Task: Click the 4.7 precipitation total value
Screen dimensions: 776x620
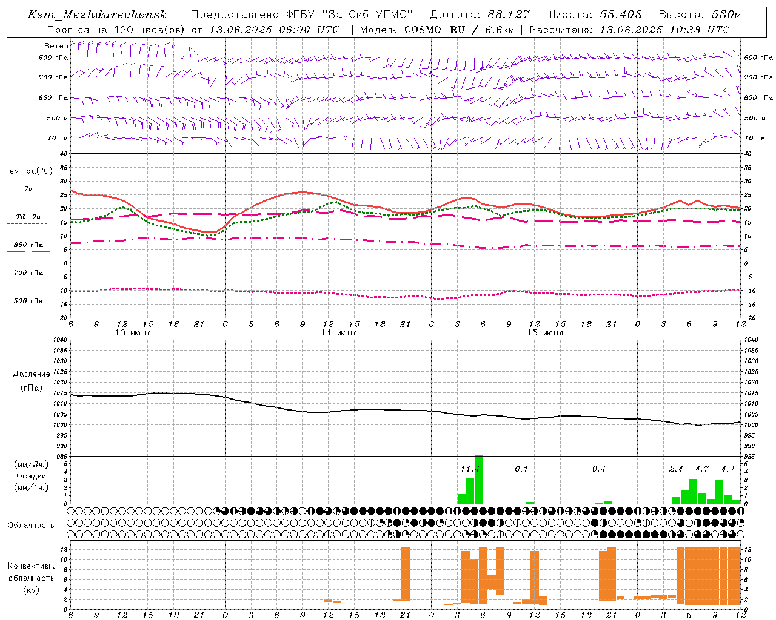Action: click(x=702, y=469)
